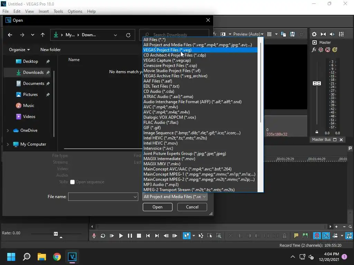
Task: Toggle Split Screen View in preview
Action: [x=223, y=34]
